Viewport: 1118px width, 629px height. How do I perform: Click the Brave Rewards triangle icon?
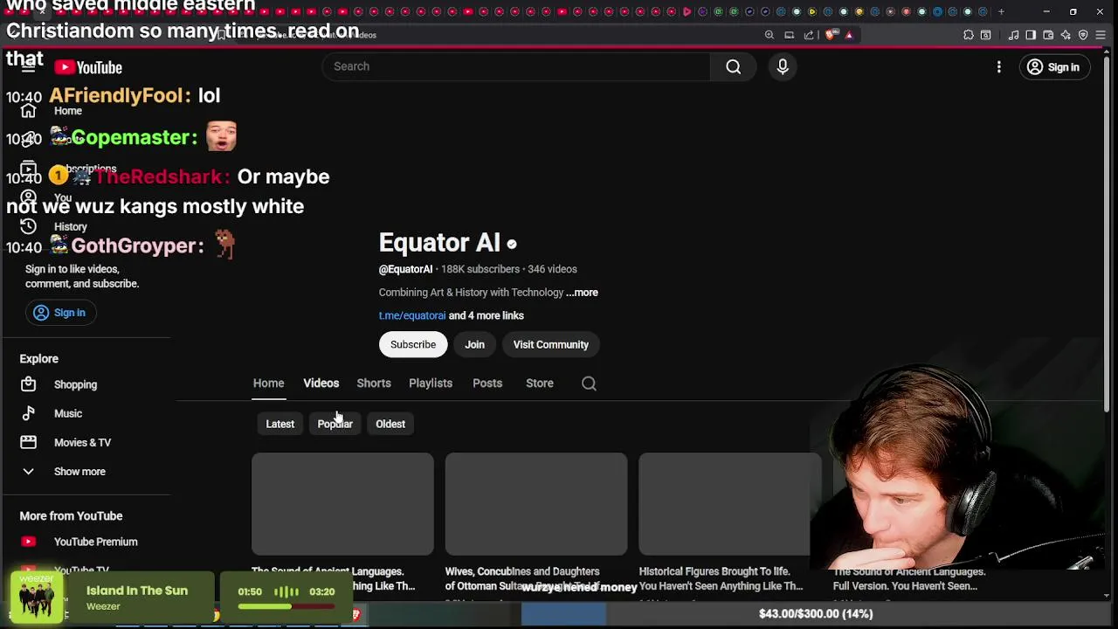(x=848, y=35)
